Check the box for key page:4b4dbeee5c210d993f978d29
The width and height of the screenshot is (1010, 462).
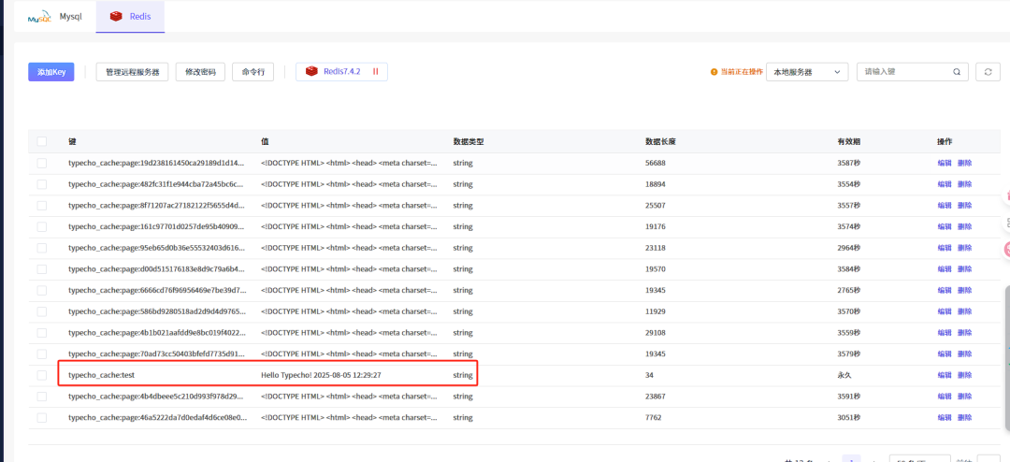(42, 397)
